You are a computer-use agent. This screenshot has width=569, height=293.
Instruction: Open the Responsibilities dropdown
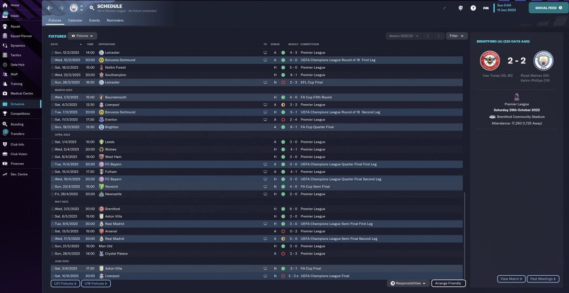[x=408, y=283]
